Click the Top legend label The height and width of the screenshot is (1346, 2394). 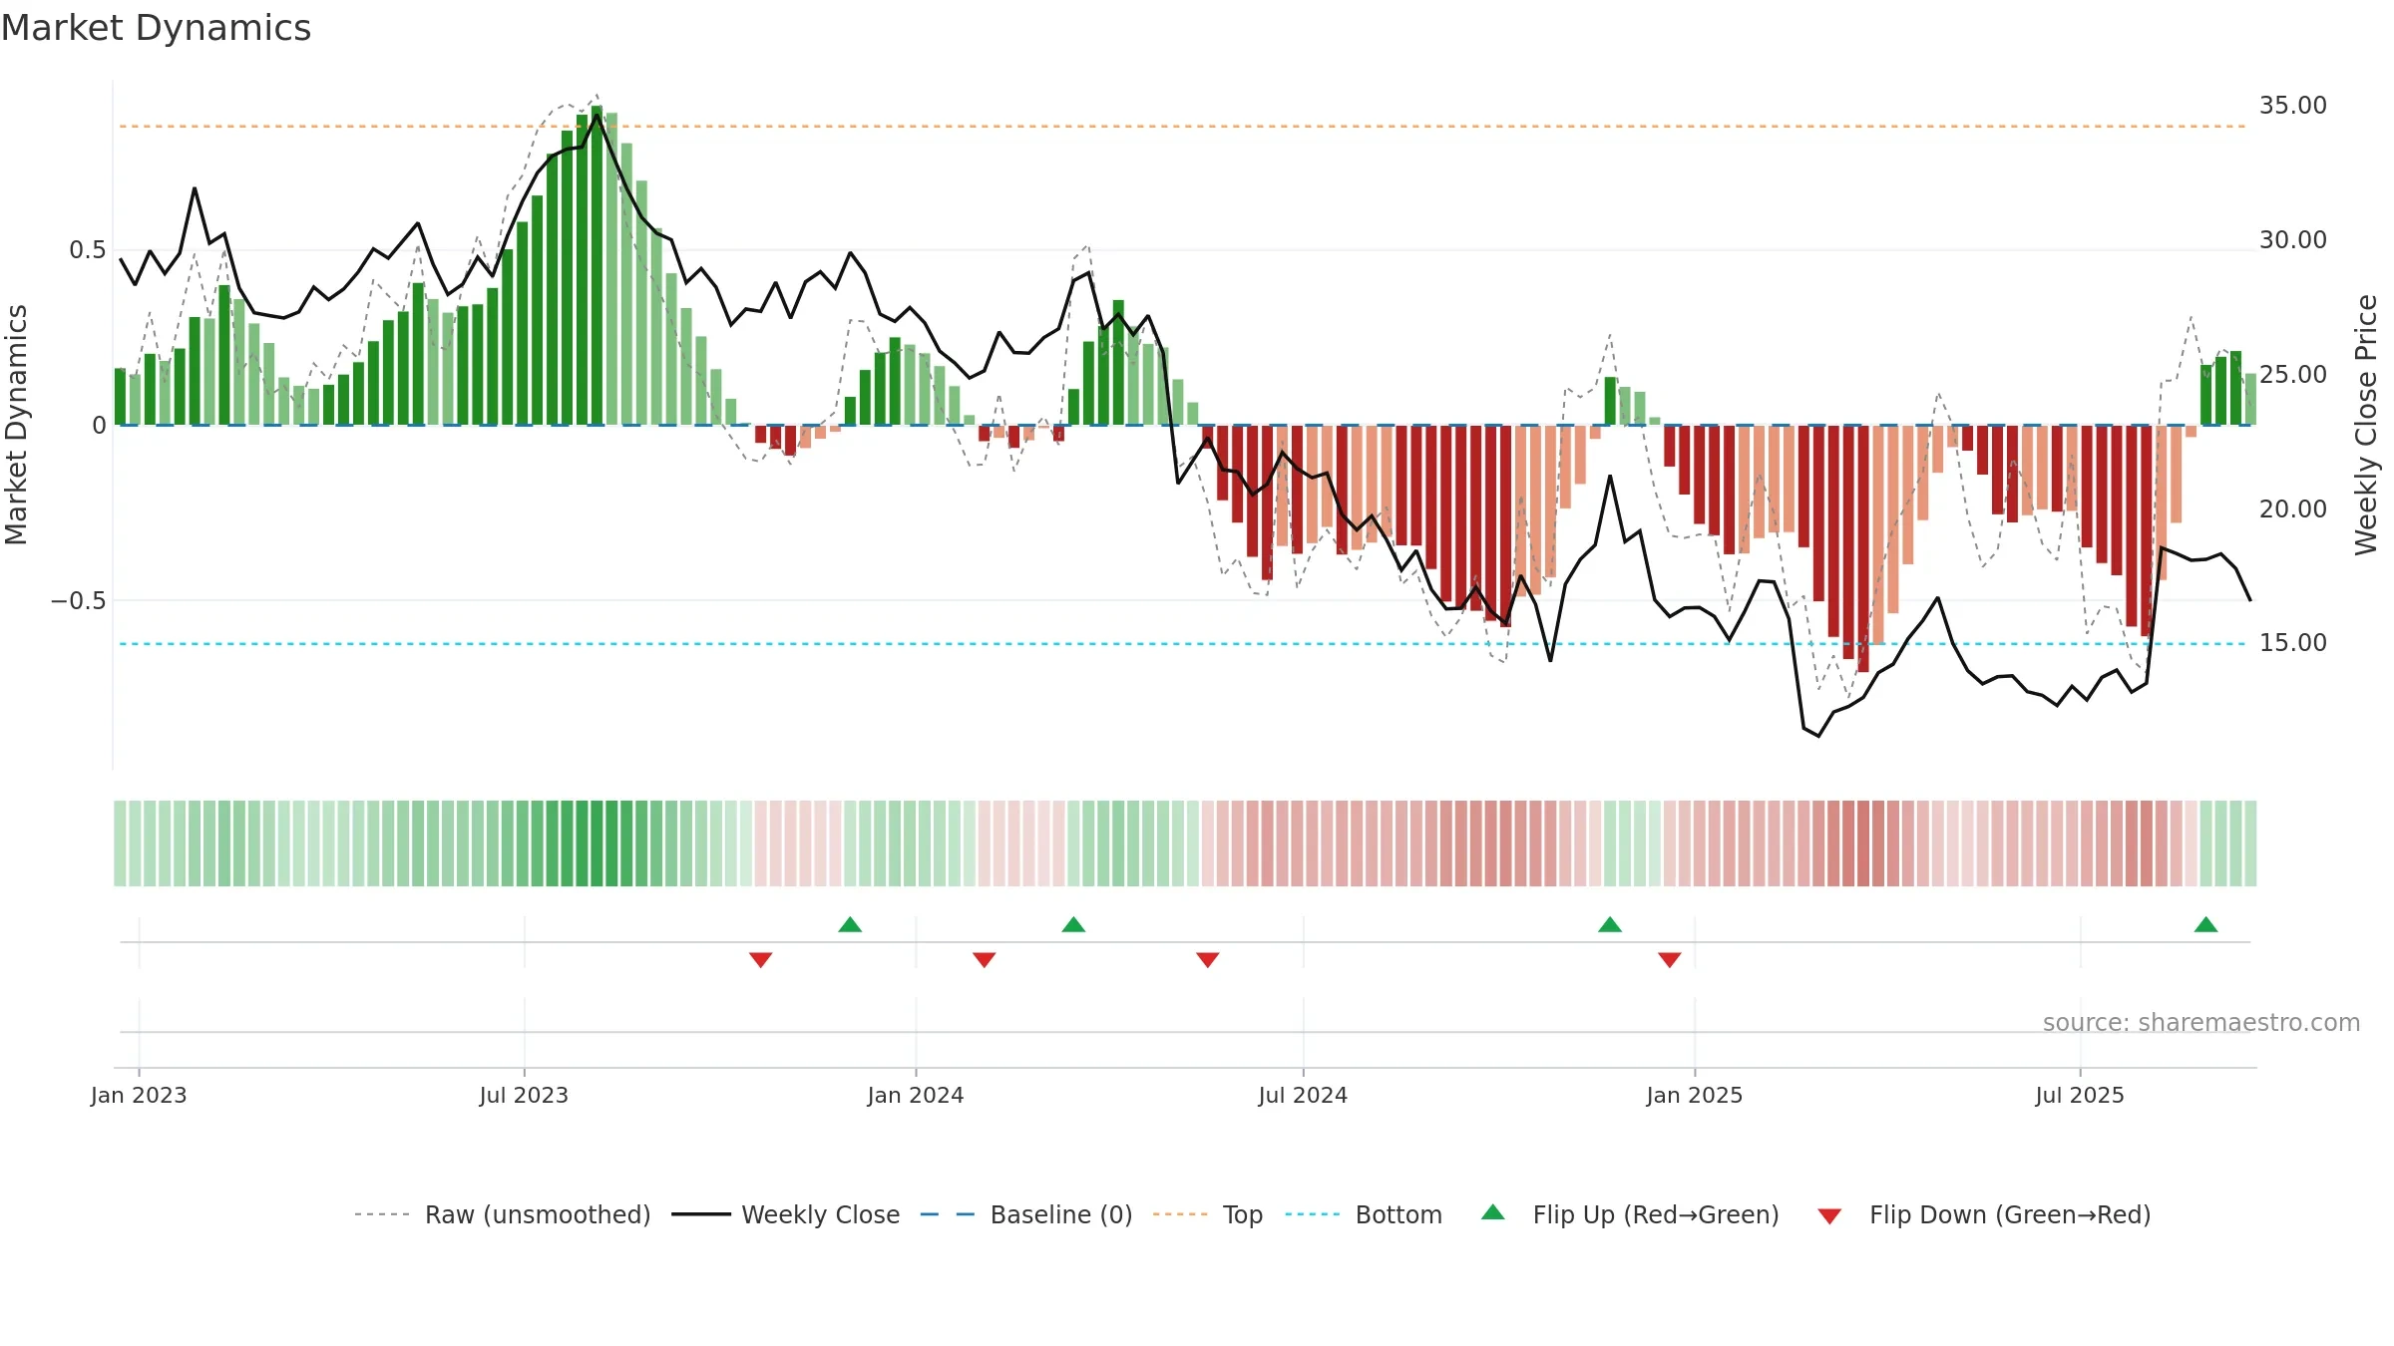click(x=1243, y=1214)
